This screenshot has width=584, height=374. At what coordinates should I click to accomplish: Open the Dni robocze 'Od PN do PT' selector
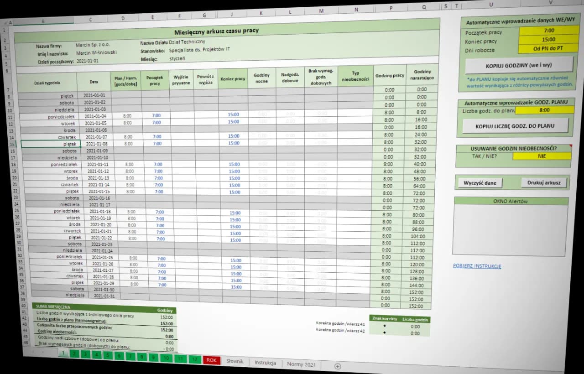click(x=548, y=48)
